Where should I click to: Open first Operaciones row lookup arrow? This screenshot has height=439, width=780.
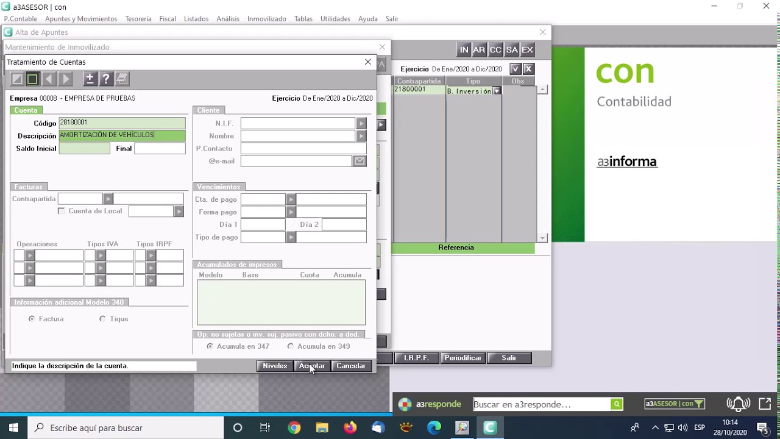pyautogui.click(x=29, y=255)
